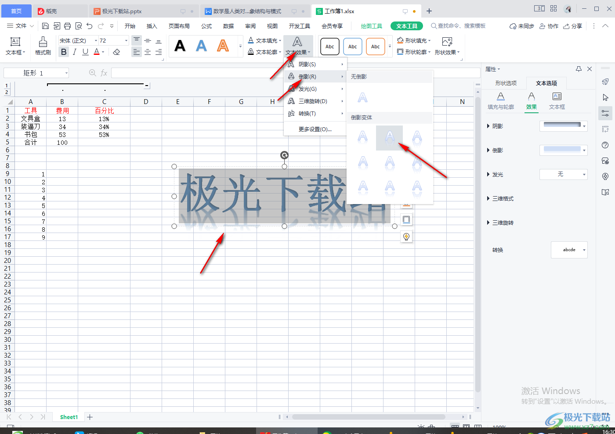615x434 pixels.
Task: Toggle left horizontal text alignment
Action: [x=137, y=52]
